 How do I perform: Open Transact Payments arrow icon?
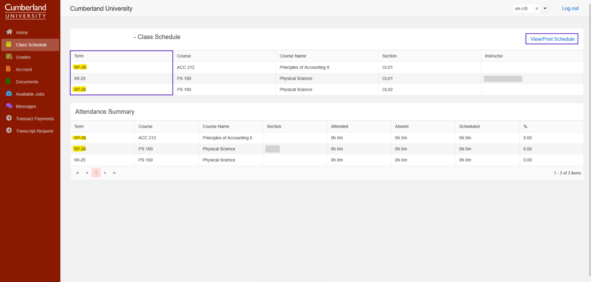point(9,118)
